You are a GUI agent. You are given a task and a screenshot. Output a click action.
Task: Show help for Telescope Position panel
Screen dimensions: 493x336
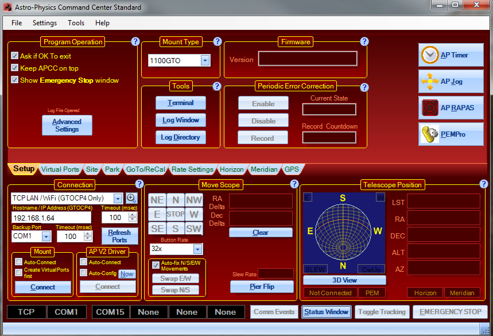[483, 184]
